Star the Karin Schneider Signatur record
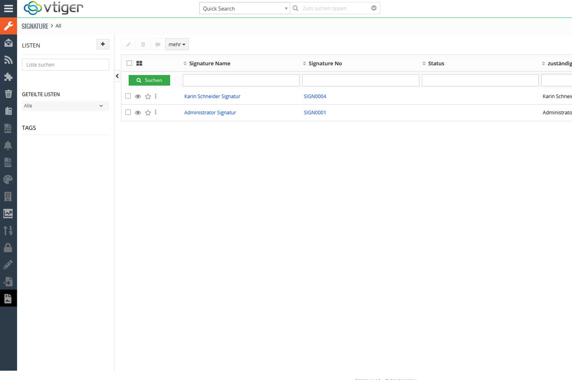The width and height of the screenshot is (572, 380). click(x=148, y=96)
